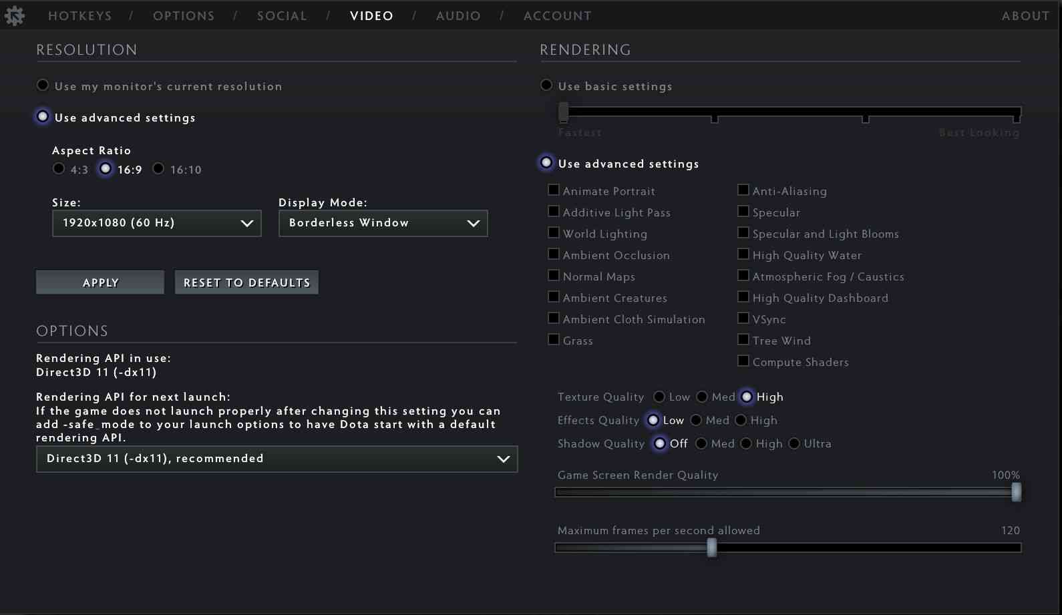Image resolution: width=1062 pixels, height=615 pixels.
Task: Switch to the Hotkeys tab
Action: point(79,15)
